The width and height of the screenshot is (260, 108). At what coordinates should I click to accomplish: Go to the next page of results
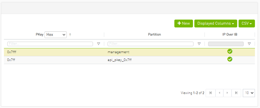(x=227, y=93)
